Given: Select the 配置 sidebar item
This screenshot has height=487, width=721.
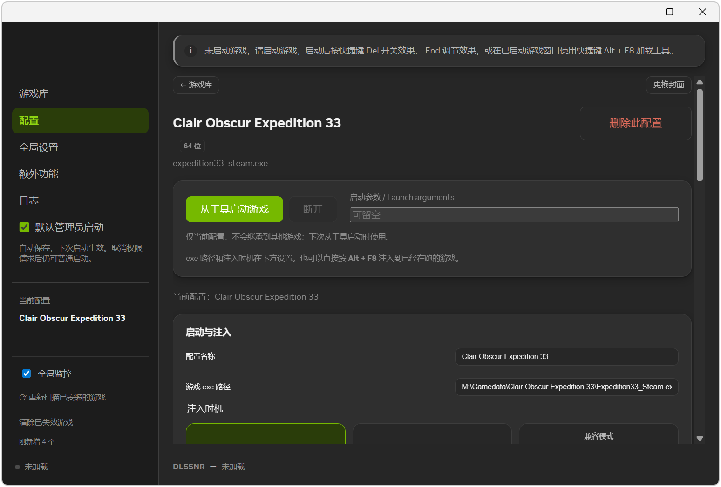Looking at the screenshot, I should (x=80, y=121).
